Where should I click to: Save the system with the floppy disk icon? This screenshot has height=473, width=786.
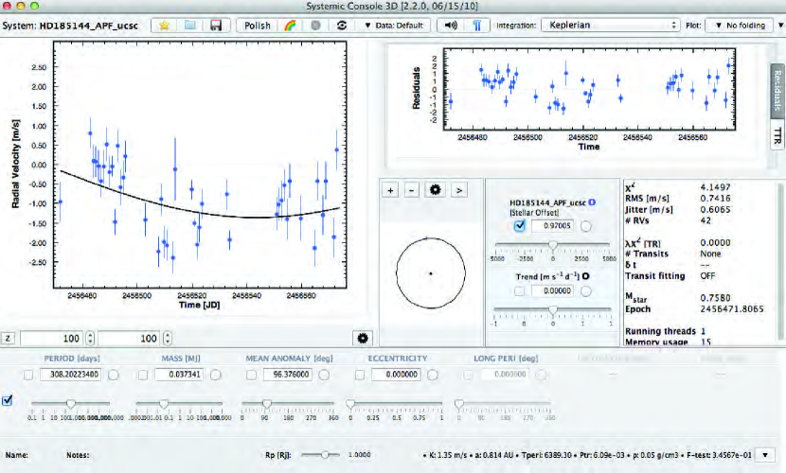[x=216, y=26]
